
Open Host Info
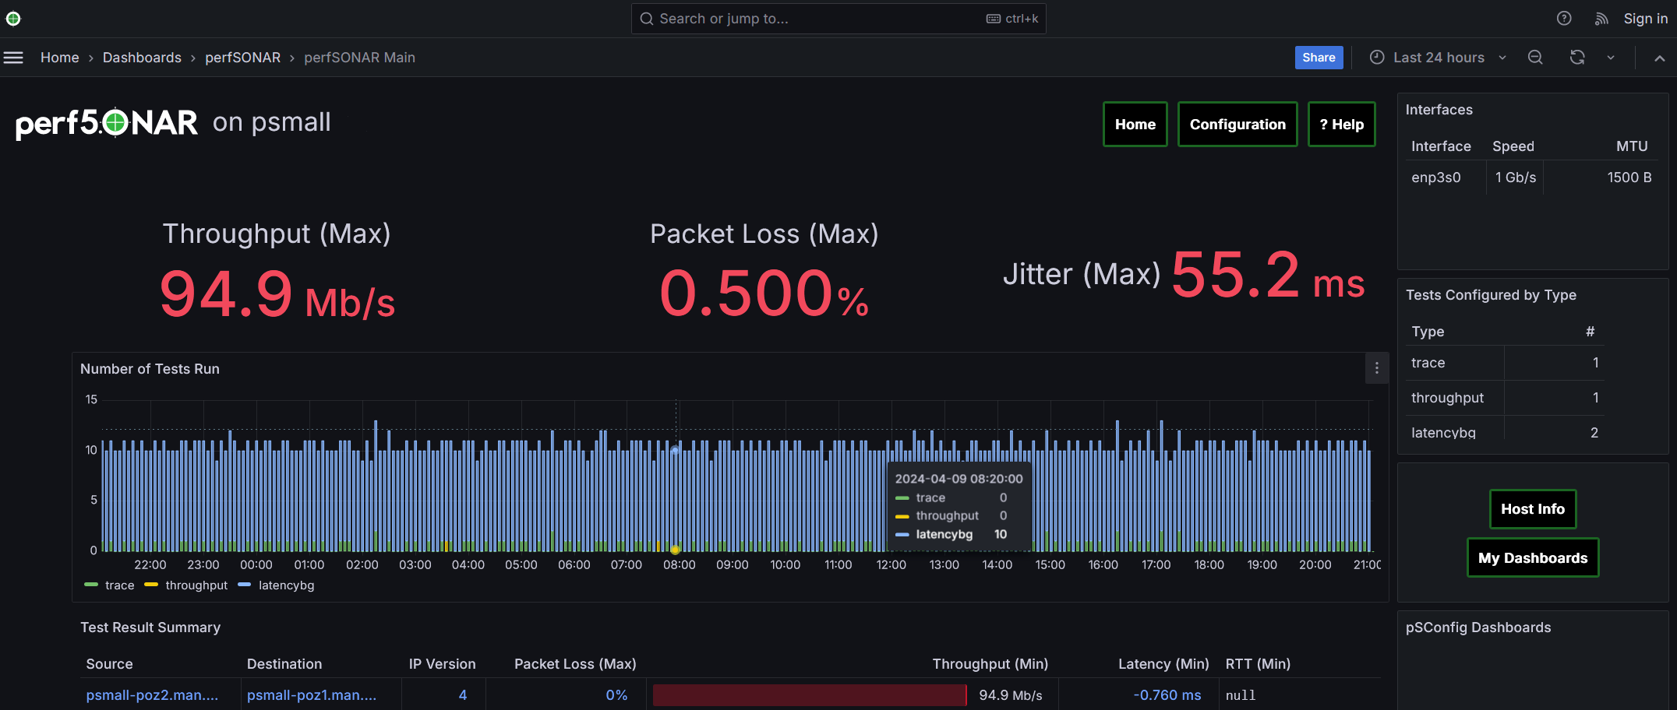(x=1533, y=509)
